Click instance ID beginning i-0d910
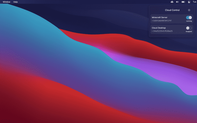 point(162,21)
